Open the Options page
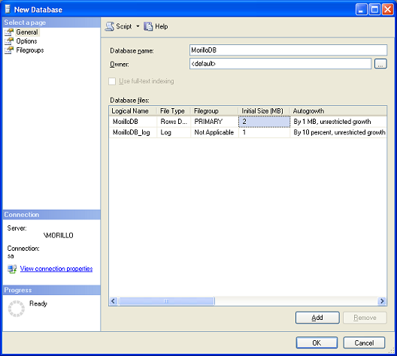The width and height of the screenshot is (397, 356). click(x=26, y=41)
